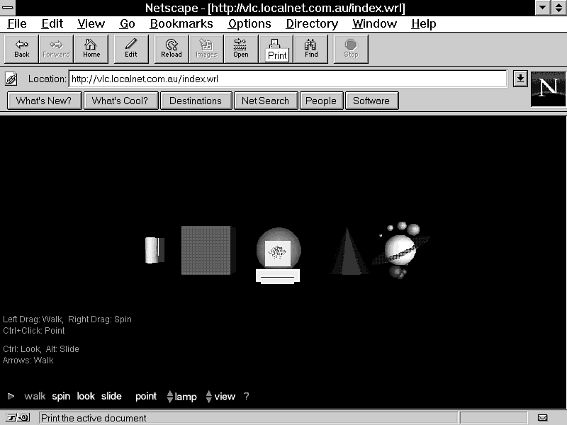
Task: Reload the current page
Action: point(172,49)
